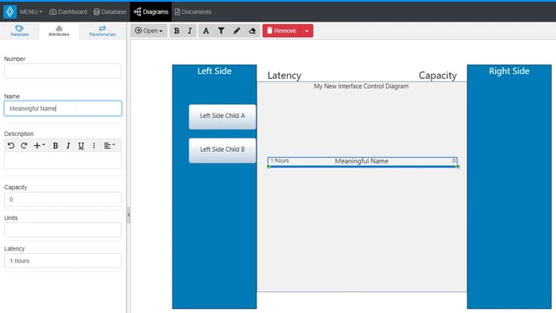Expand the Open dropdown button
Screen dimensions: 556x313
coord(149,31)
